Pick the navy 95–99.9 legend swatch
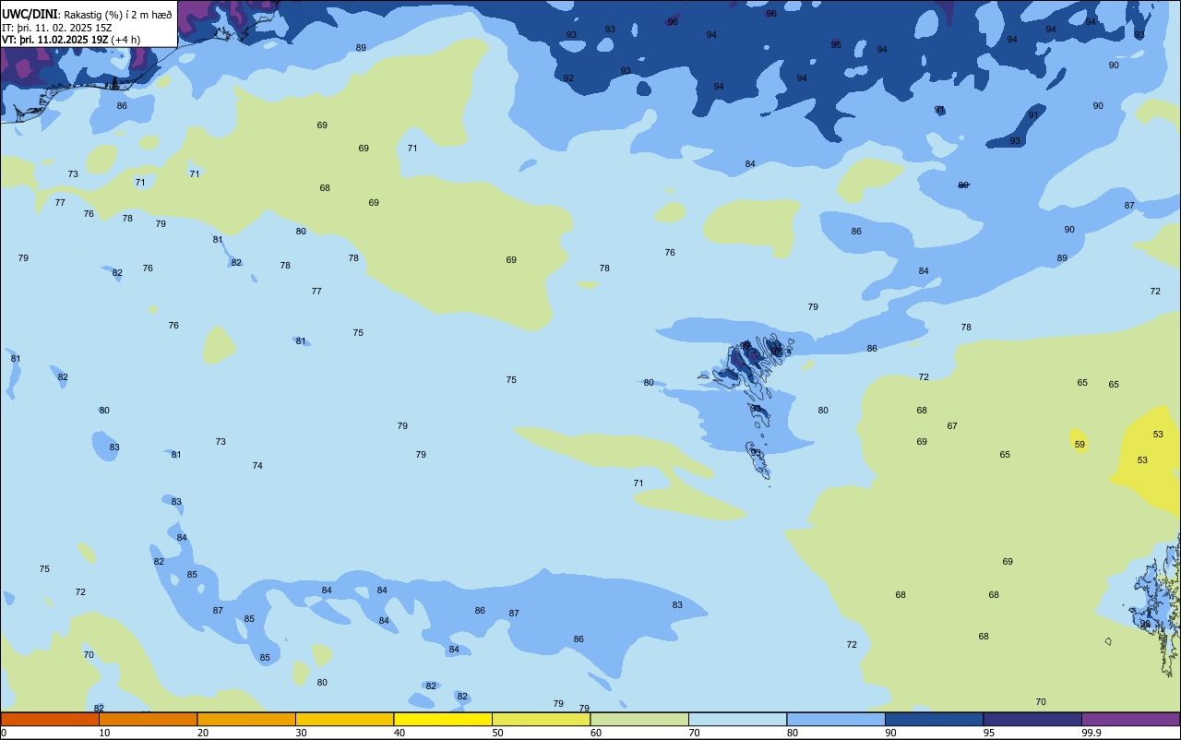Viewport: 1181px width, 740px height. point(1032,719)
